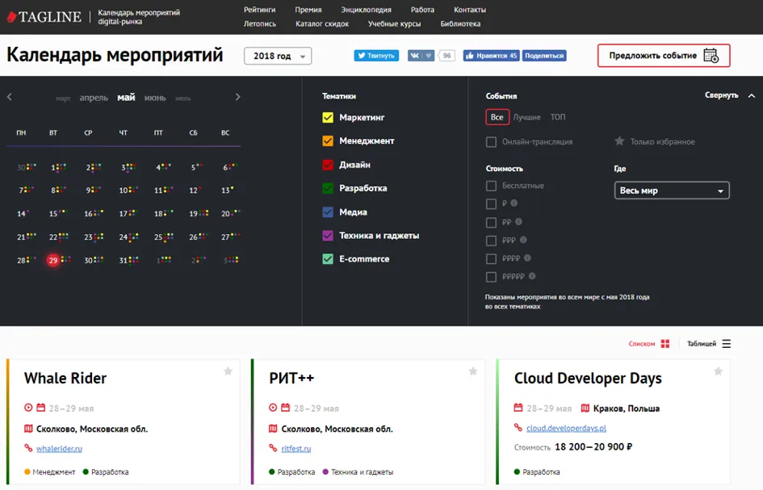Select the Лучшие events tab

[527, 117]
